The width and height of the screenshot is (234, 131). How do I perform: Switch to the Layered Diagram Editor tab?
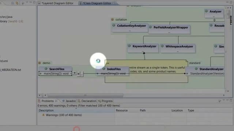click(57, 3)
